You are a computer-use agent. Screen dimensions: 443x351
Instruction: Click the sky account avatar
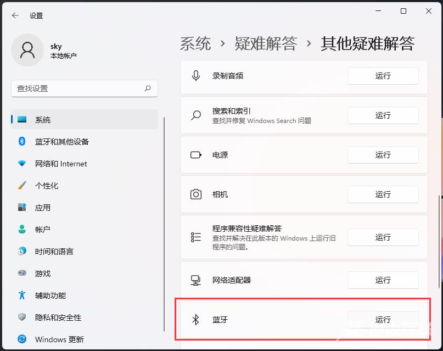(27, 50)
